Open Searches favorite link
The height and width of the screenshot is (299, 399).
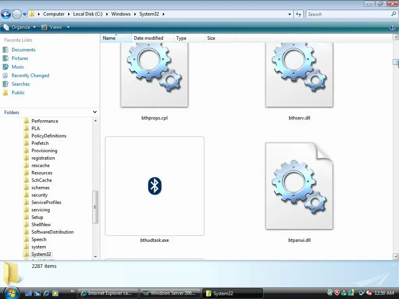point(21,84)
